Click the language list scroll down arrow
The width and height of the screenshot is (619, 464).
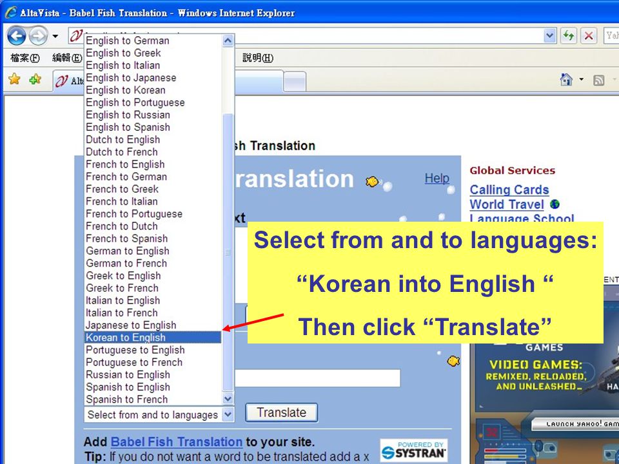[x=228, y=399]
